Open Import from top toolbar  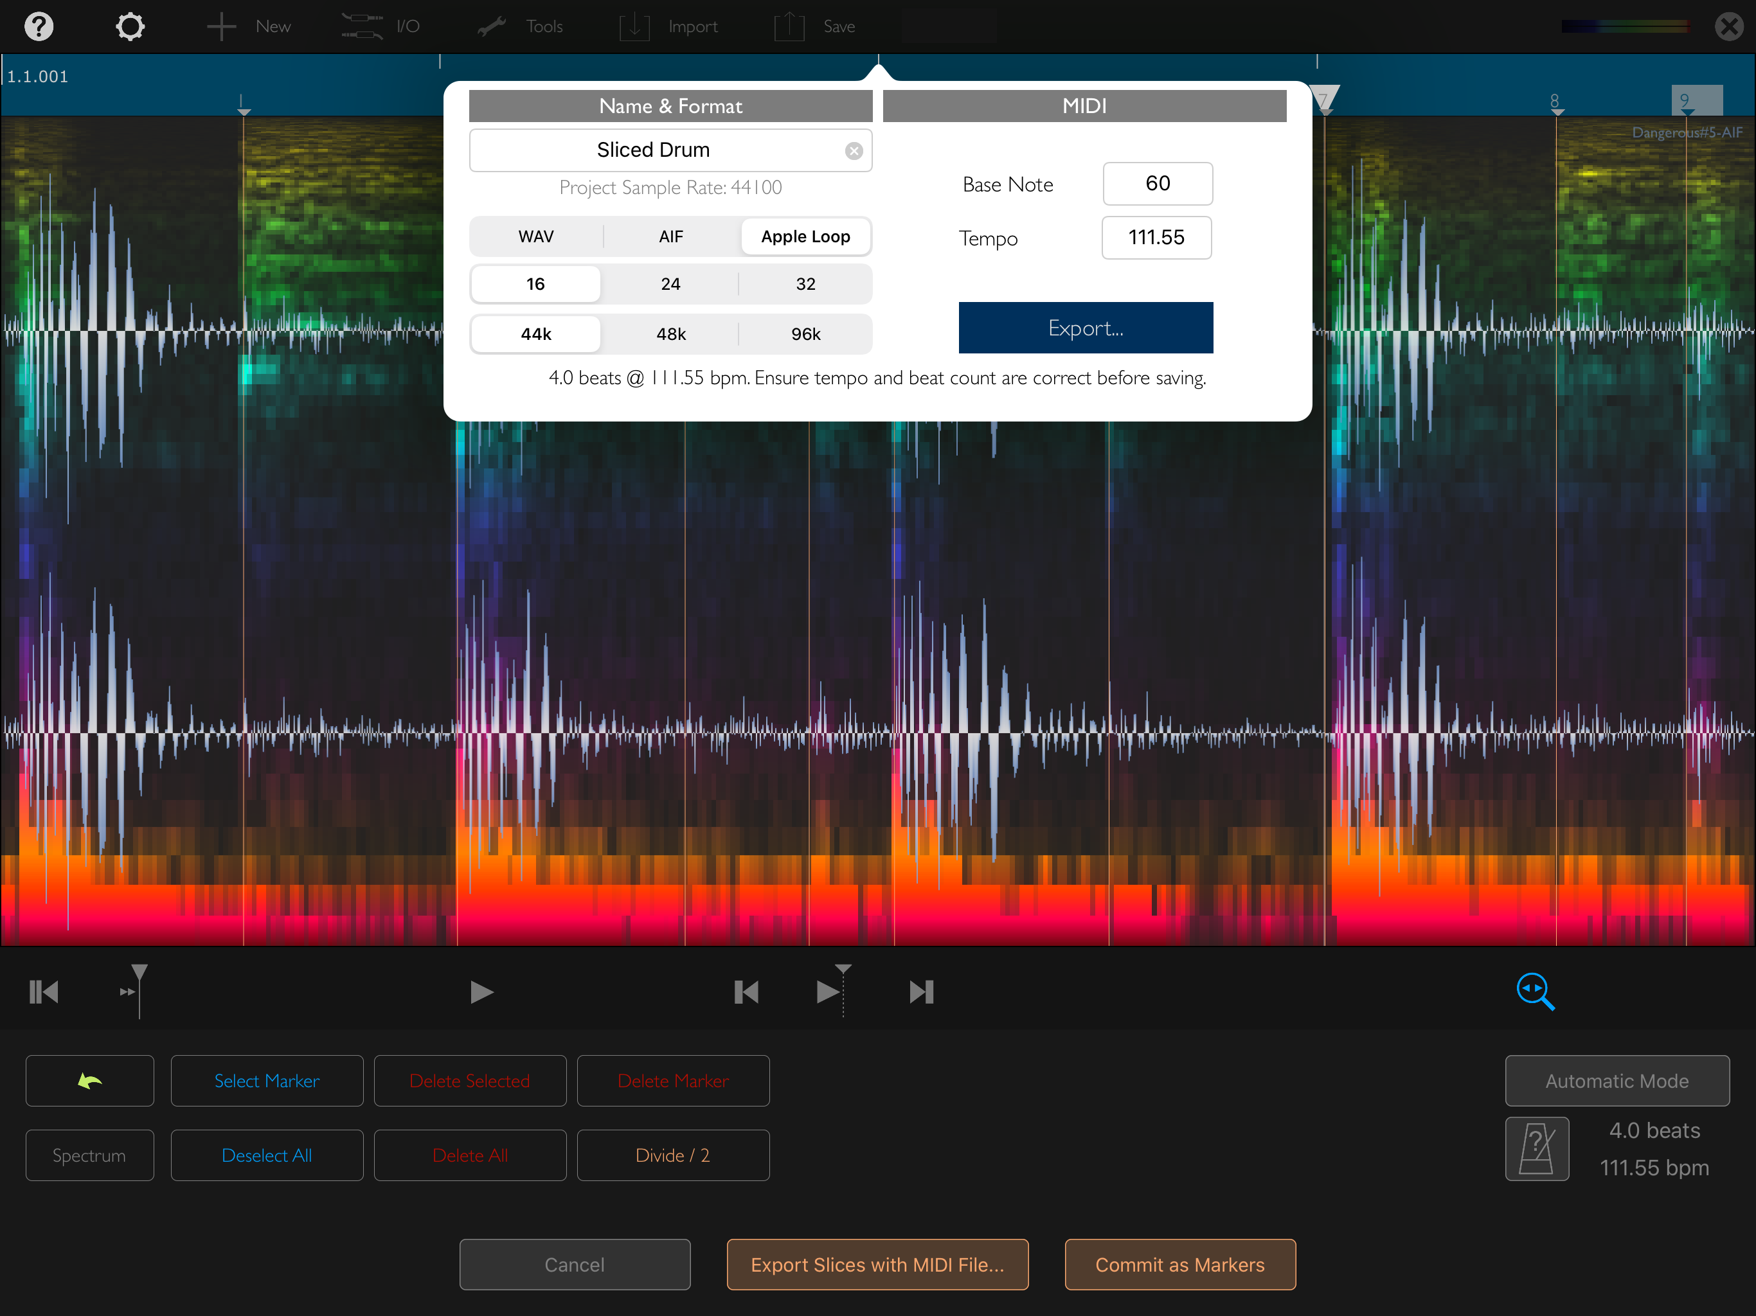[668, 26]
